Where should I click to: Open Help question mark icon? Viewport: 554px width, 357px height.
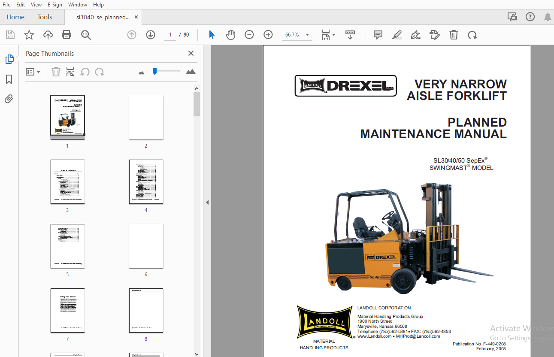click(x=530, y=17)
